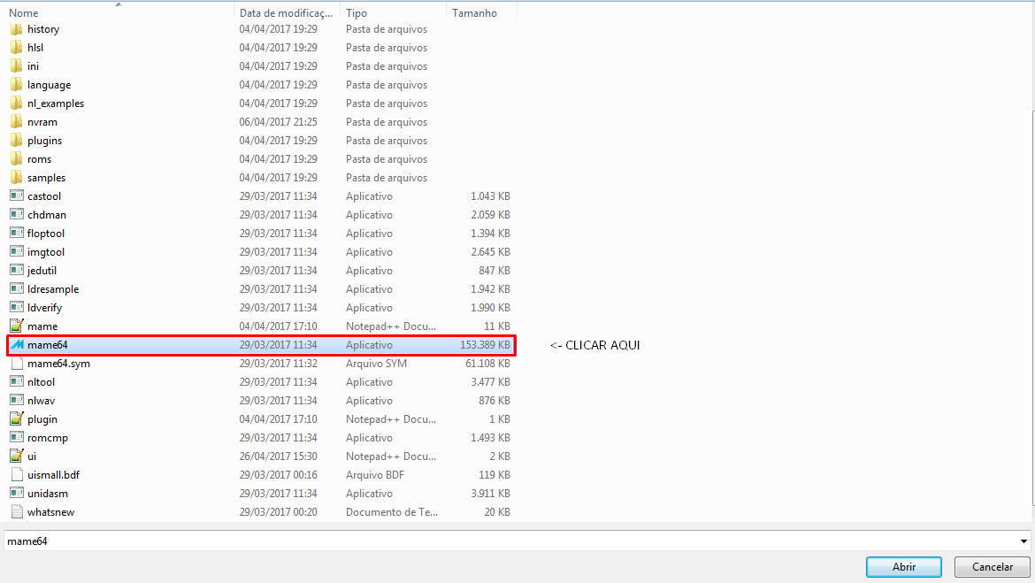Screen dimensions: 1035x583
Task: Click the Cancelar button
Action: click(x=992, y=567)
